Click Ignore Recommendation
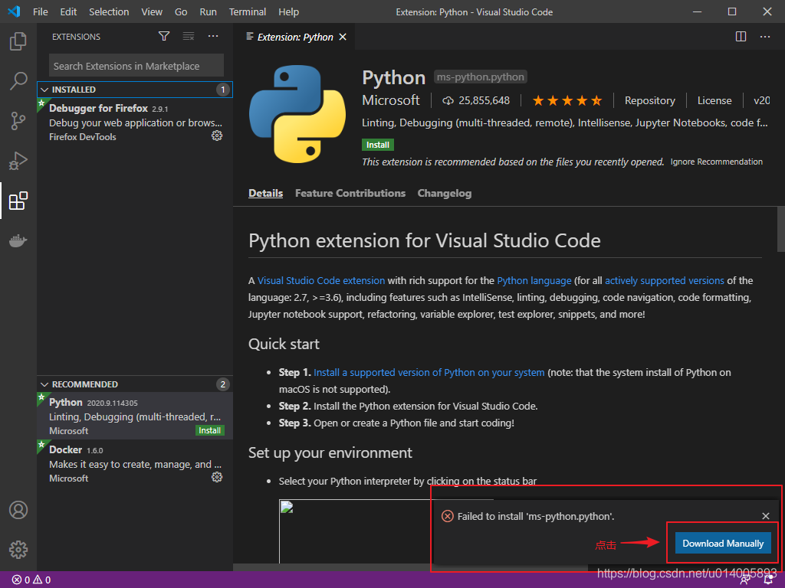785x588 pixels. pyautogui.click(x=717, y=162)
